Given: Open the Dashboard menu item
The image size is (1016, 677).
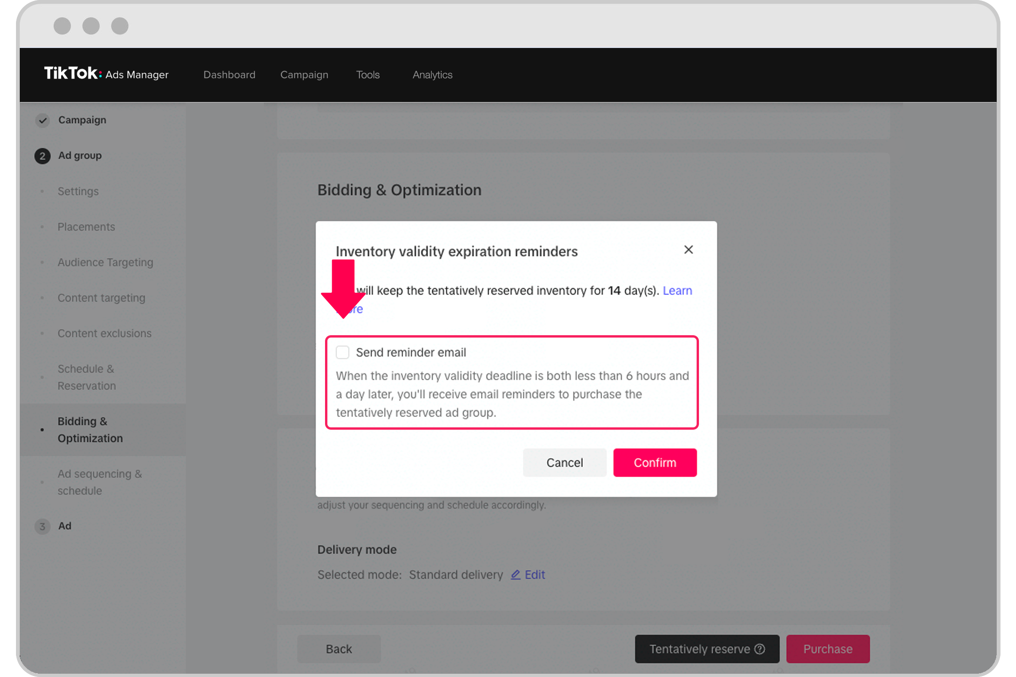Looking at the screenshot, I should coord(230,74).
